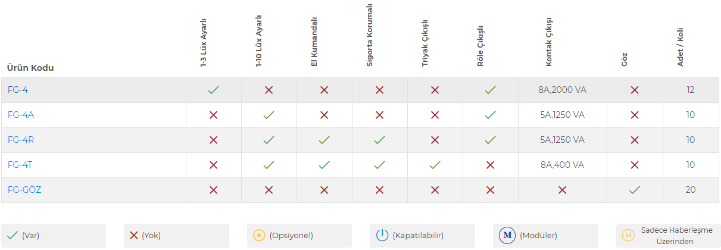Click the Kapatılabilir power legend icon
This screenshot has height=250, width=721.
click(x=382, y=235)
